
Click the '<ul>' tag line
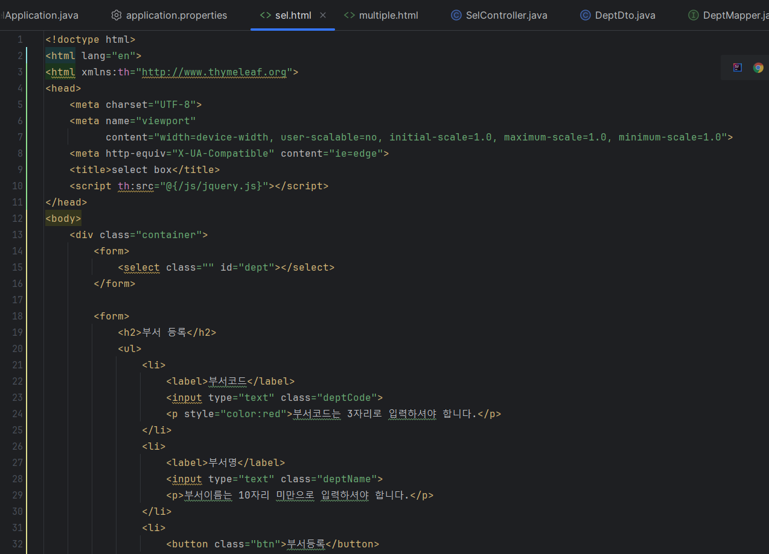click(130, 349)
